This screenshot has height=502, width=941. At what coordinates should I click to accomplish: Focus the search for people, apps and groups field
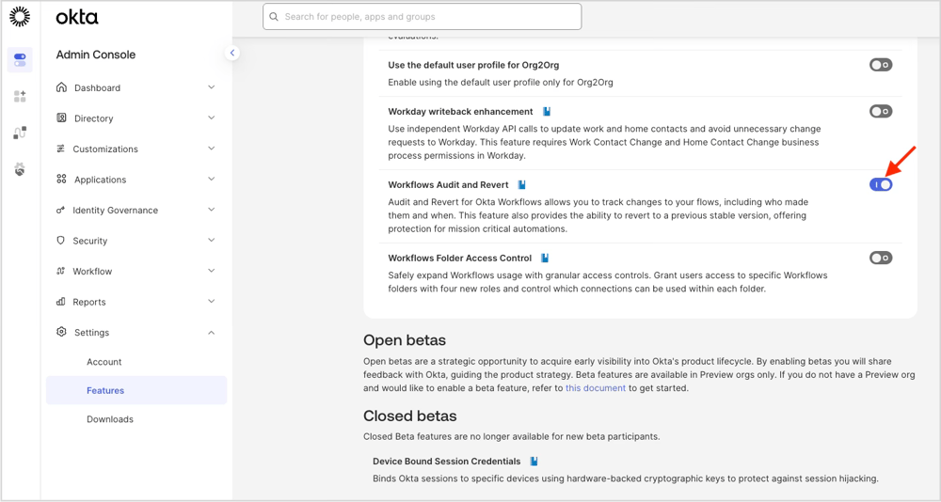[422, 17]
